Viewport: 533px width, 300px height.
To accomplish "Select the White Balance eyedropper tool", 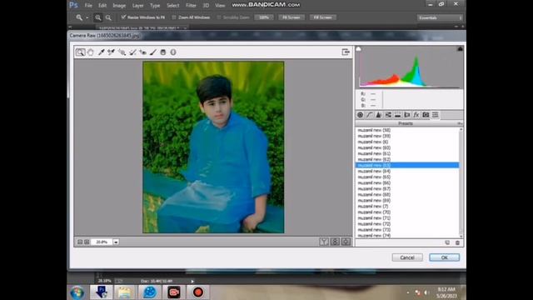I will [102, 52].
